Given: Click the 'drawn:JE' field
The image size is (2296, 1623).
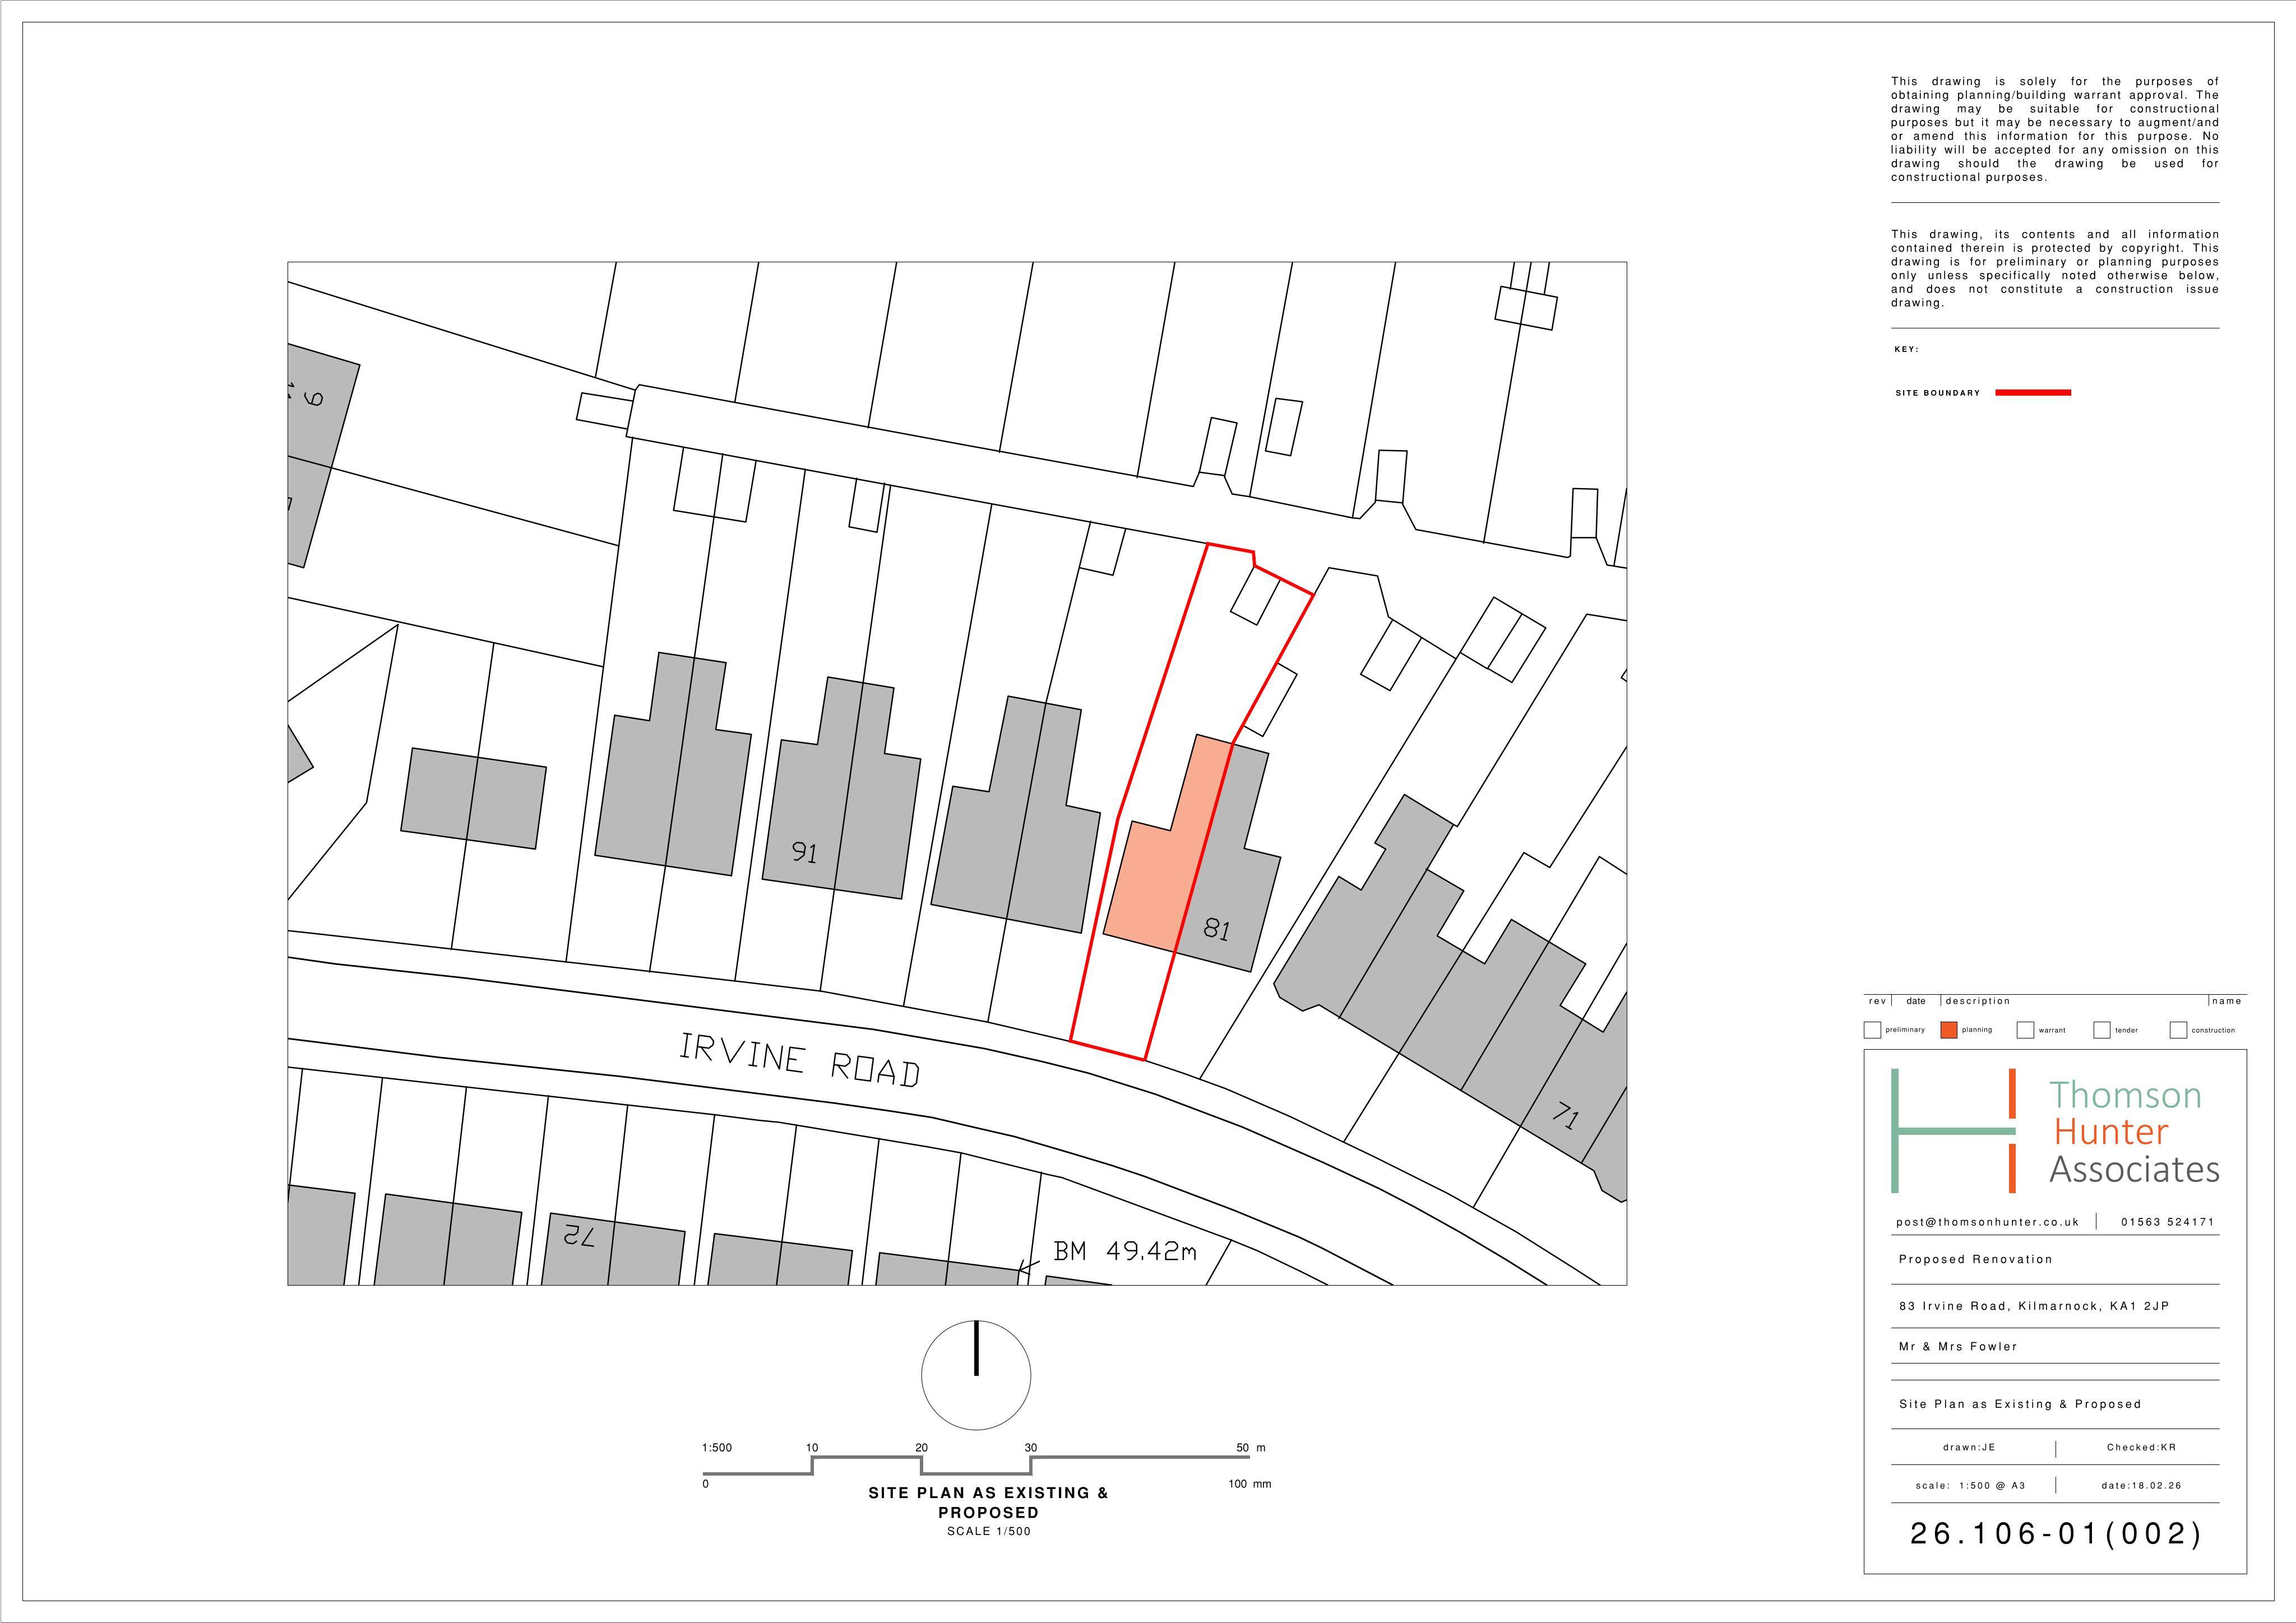Looking at the screenshot, I should click(1969, 1447).
